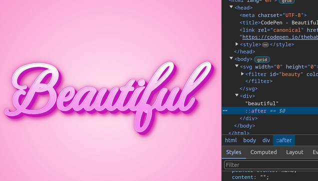The height and width of the screenshot is (181, 318).
Task: Click the ellipsis badge inside style tag
Action: pyautogui.click(x=265, y=45)
